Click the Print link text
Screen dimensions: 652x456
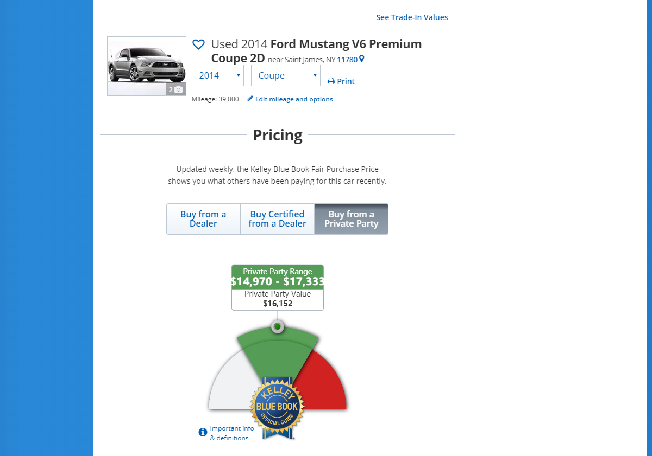346,81
